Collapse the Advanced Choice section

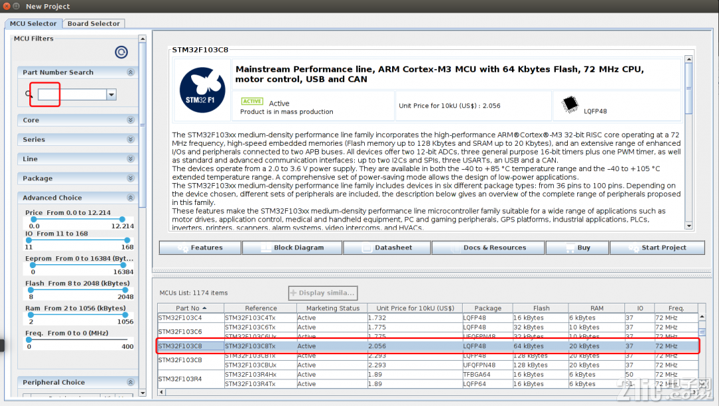130,198
